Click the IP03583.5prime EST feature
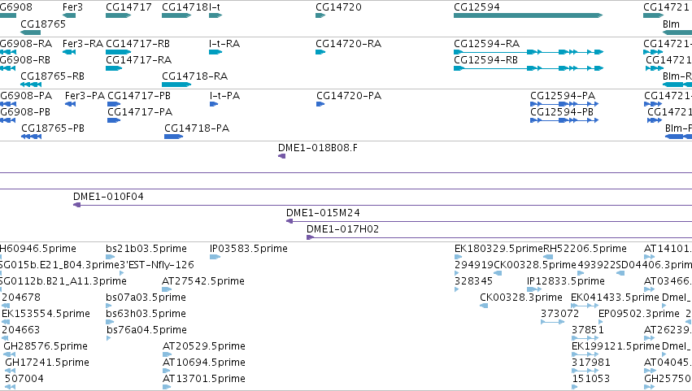The width and height of the screenshot is (692, 391). [215, 257]
